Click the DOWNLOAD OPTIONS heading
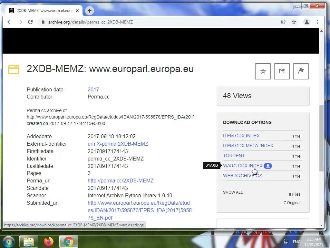330x248 pixels. tap(247, 122)
